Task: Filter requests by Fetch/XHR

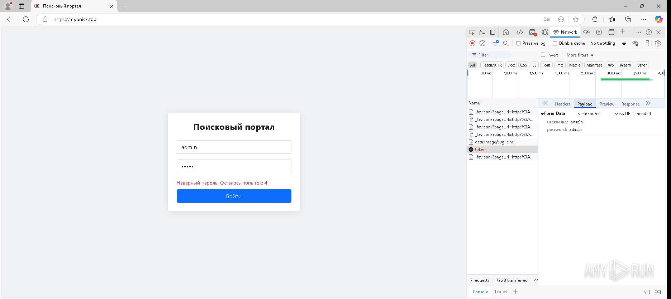Action: (492, 65)
